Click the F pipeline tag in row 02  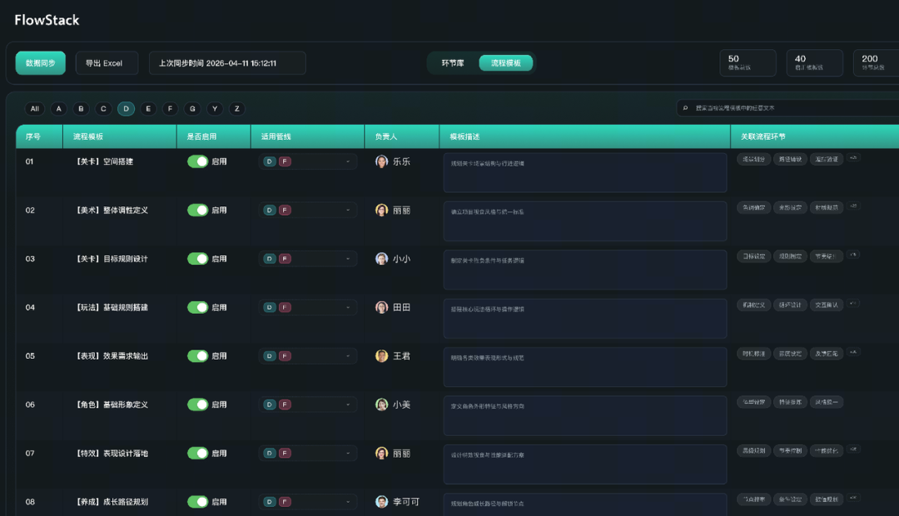click(285, 211)
